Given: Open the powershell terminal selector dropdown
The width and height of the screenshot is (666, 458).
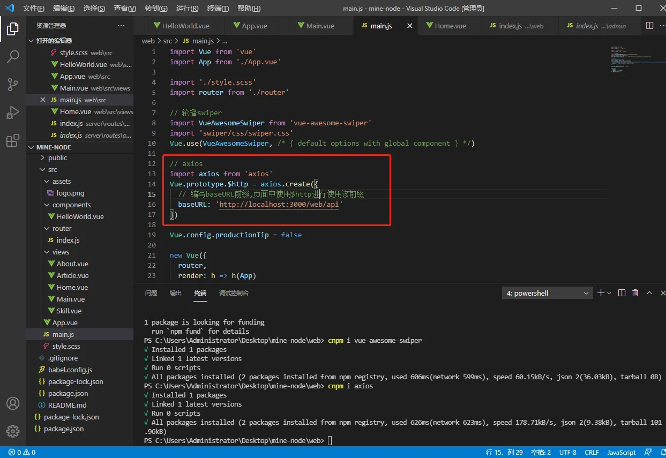Looking at the screenshot, I should click(547, 293).
